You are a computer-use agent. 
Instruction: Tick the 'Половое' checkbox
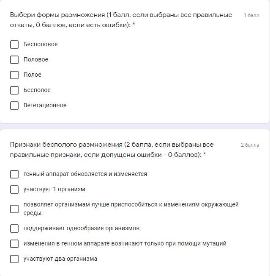pos(14,60)
